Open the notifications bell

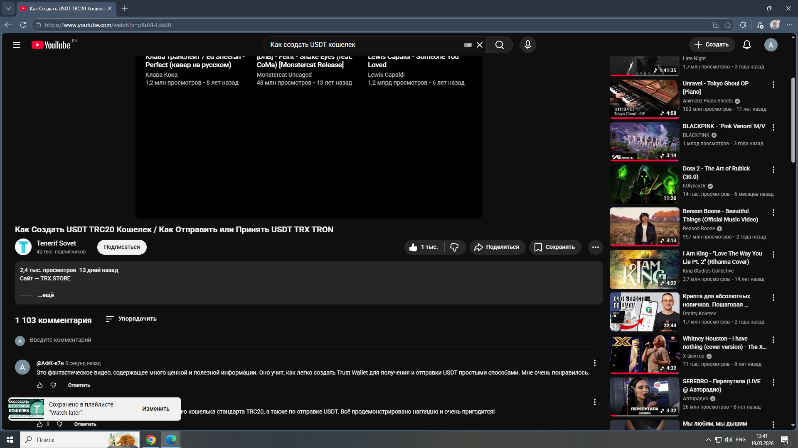(x=747, y=45)
